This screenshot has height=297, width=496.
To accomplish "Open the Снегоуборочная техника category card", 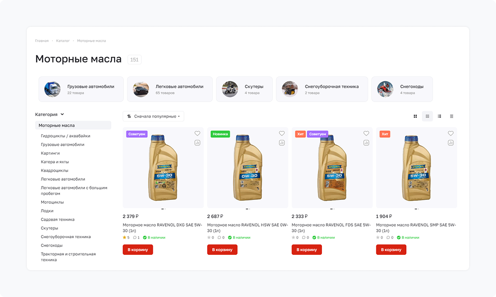I will tap(322, 89).
